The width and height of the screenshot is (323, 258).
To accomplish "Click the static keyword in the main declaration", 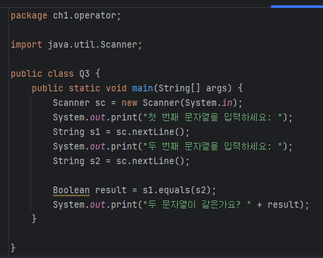I will (x=85, y=88).
